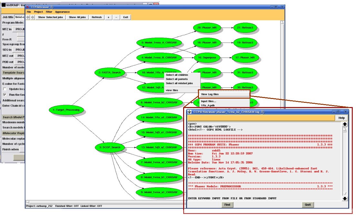Select the '2: FASTA_Search' job node
Image resolution: width=356 pixels, height=215 pixels.
tap(110, 73)
